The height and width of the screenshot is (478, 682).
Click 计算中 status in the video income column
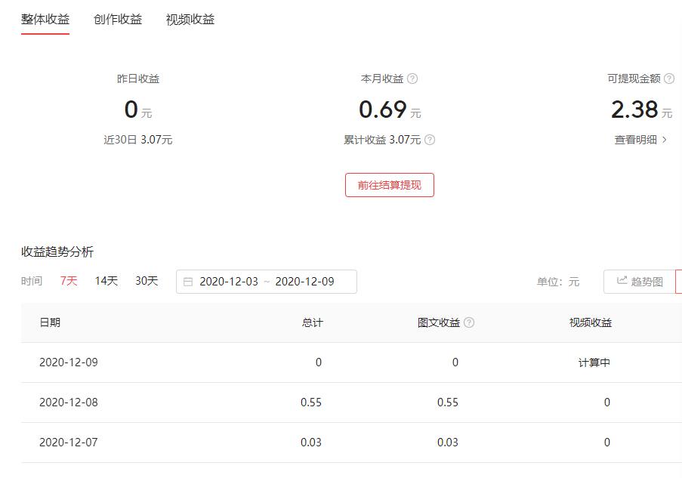click(596, 362)
